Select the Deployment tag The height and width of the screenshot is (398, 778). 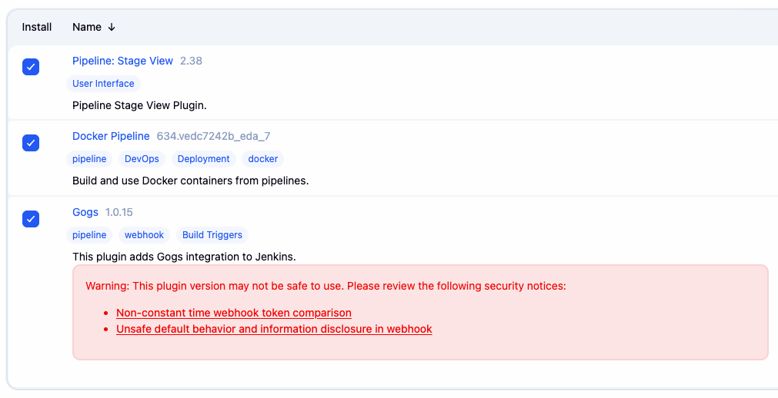click(x=203, y=159)
